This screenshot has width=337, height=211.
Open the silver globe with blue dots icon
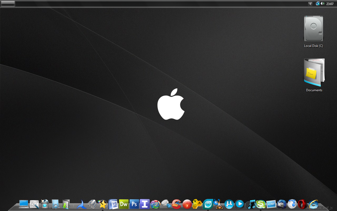(x=292, y=204)
